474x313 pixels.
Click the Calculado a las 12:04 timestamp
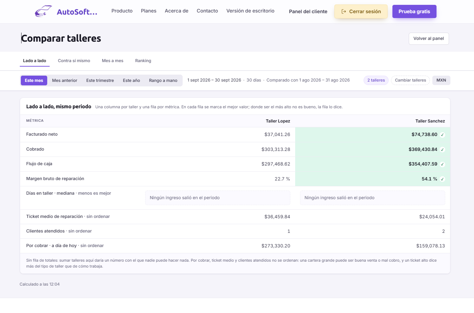(40, 284)
